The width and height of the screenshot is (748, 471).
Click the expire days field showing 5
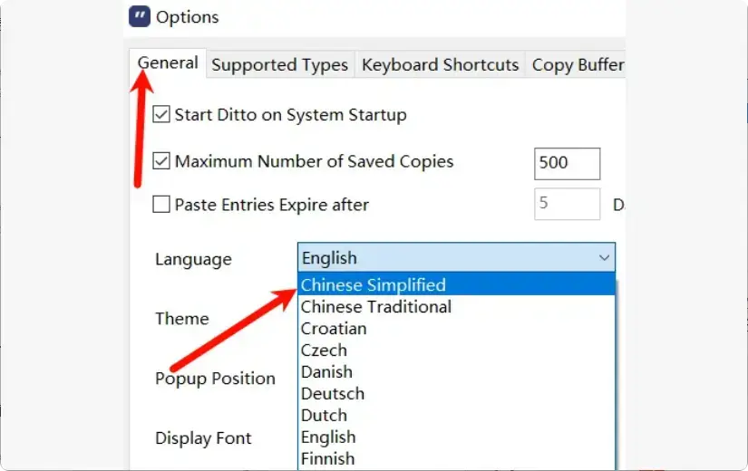pyautogui.click(x=567, y=204)
